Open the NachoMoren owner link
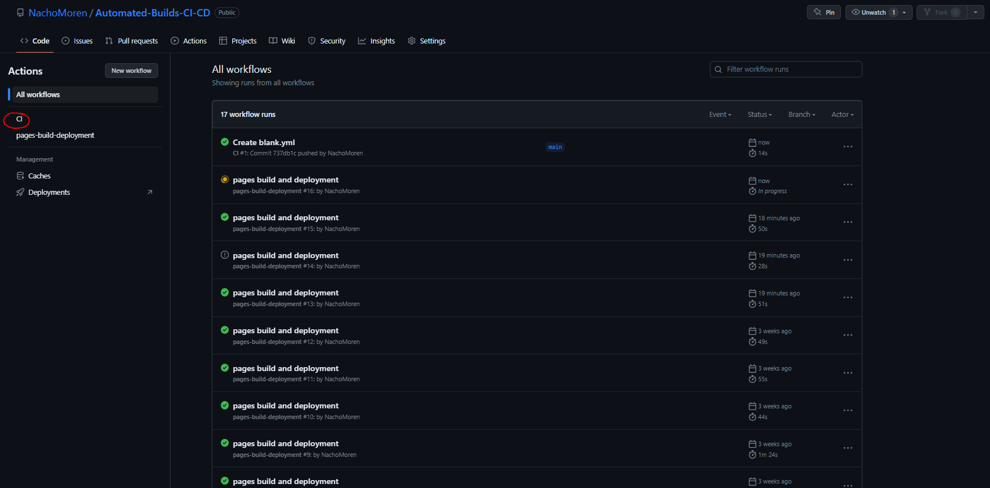This screenshot has height=488, width=990. pyautogui.click(x=58, y=12)
